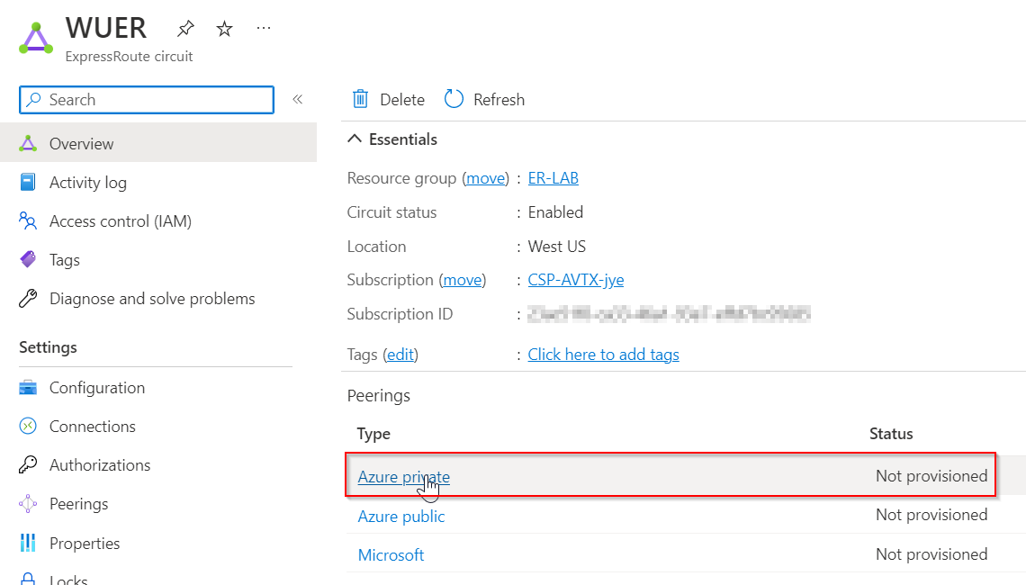
Task: Select Tags in the sidebar
Action: tap(65, 260)
